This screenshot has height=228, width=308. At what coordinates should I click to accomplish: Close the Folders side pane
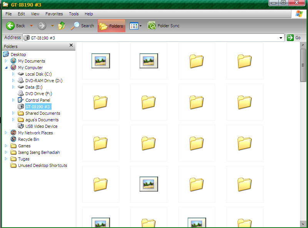coord(71,45)
